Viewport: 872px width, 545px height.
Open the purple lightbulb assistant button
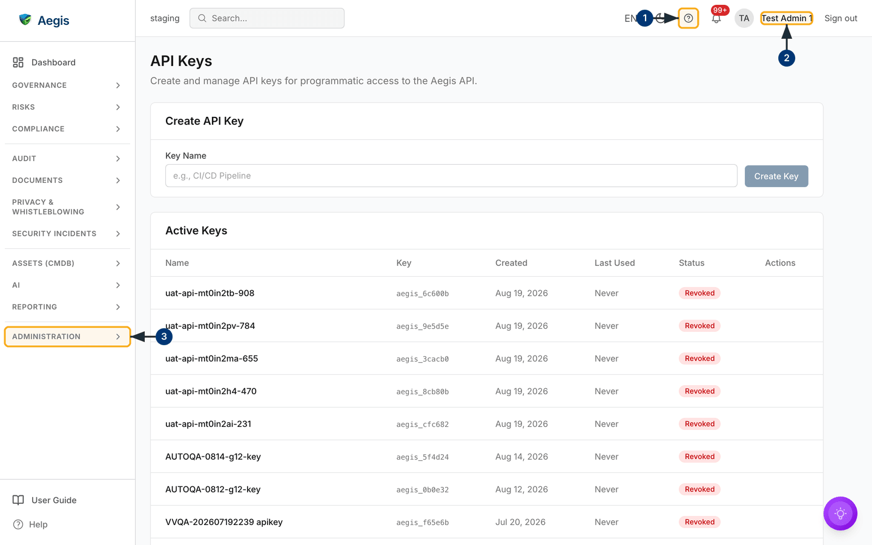click(841, 514)
